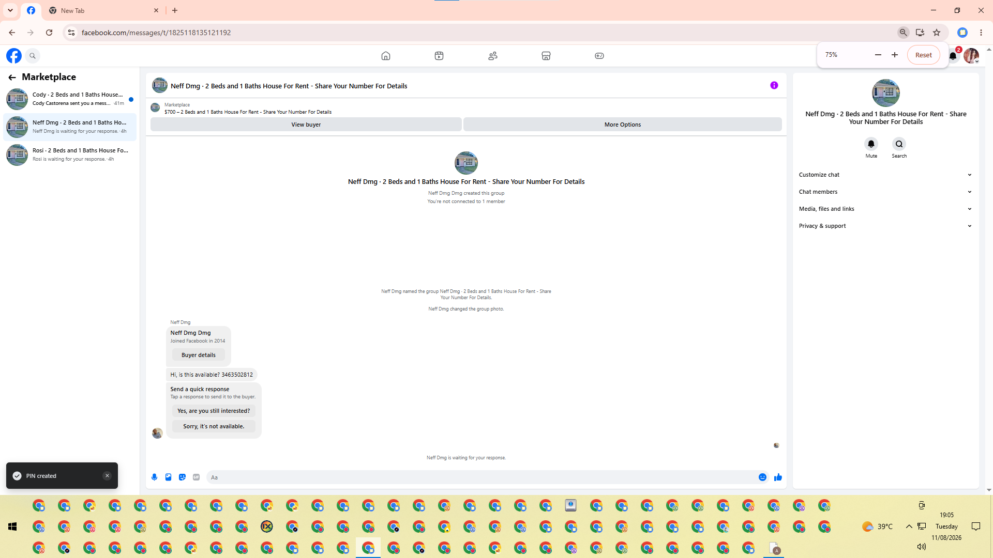
Task: Increase zoom with the plus button
Action: point(895,55)
